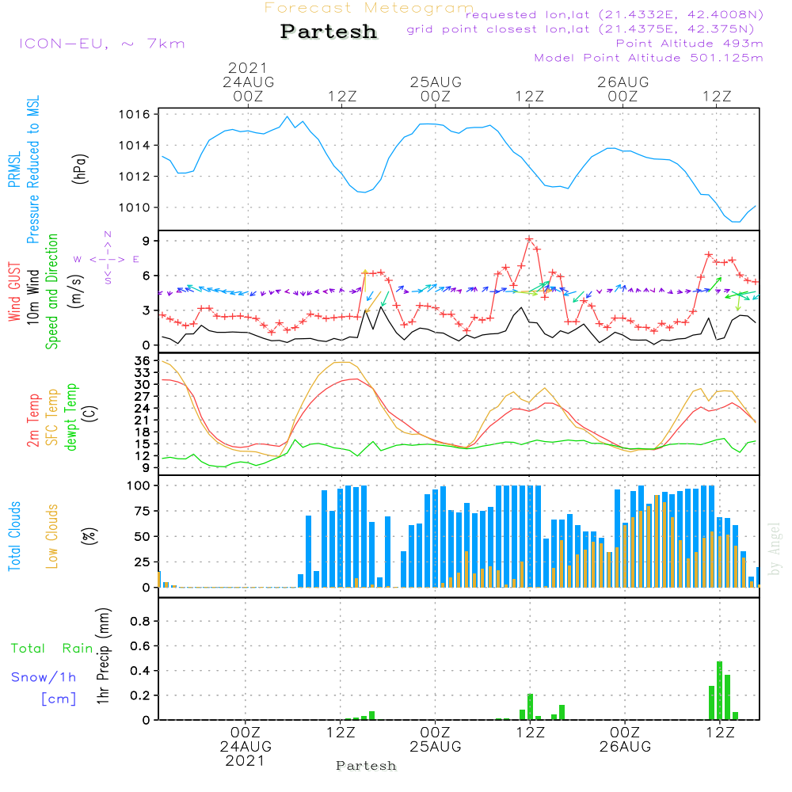Click temperature tick value 30
This screenshot has height=792, width=792.
143,384
